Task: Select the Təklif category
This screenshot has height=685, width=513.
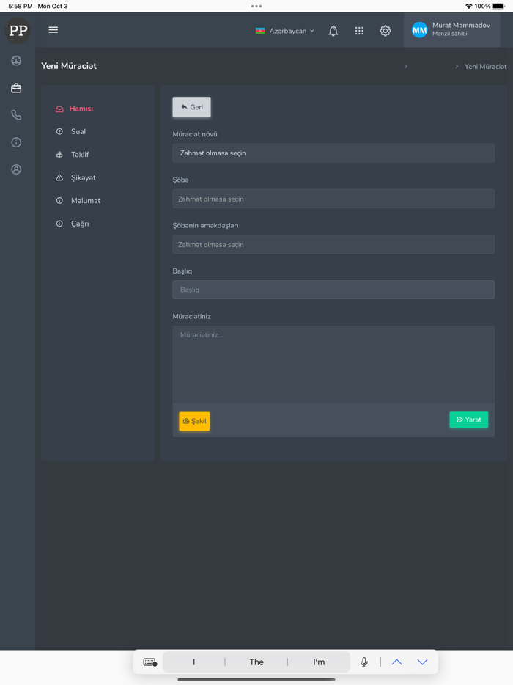Action: (73, 155)
